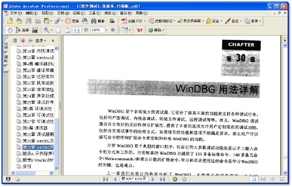Click the Yahoo Y! toolbar icon
Screen dimensions: 292x187
pyautogui.click(x=140, y=30)
